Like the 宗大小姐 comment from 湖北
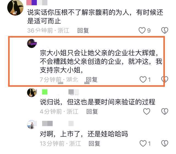Image resolution: width=176 pixels, height=154 pixels. click(x=143, y=79)
